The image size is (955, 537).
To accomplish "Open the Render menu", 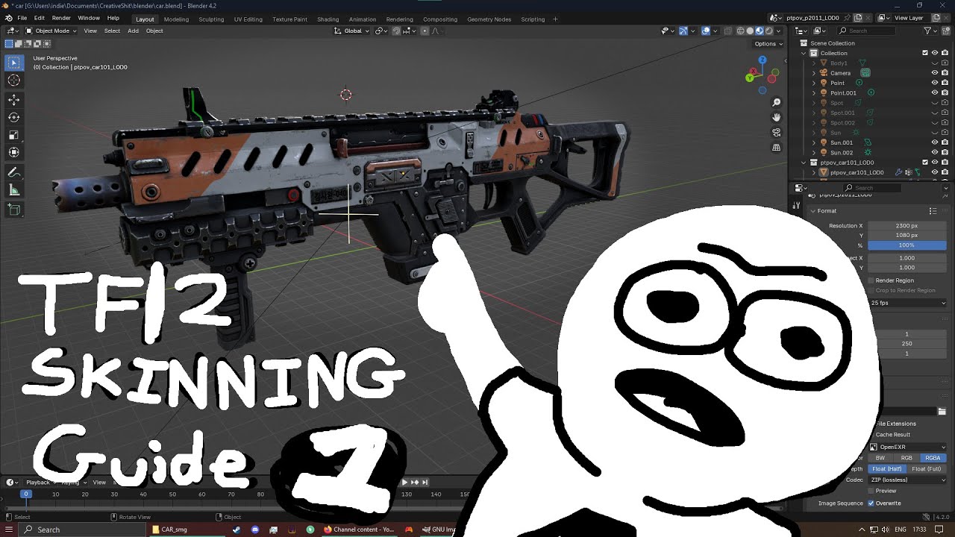I will (x=61, y=18).
